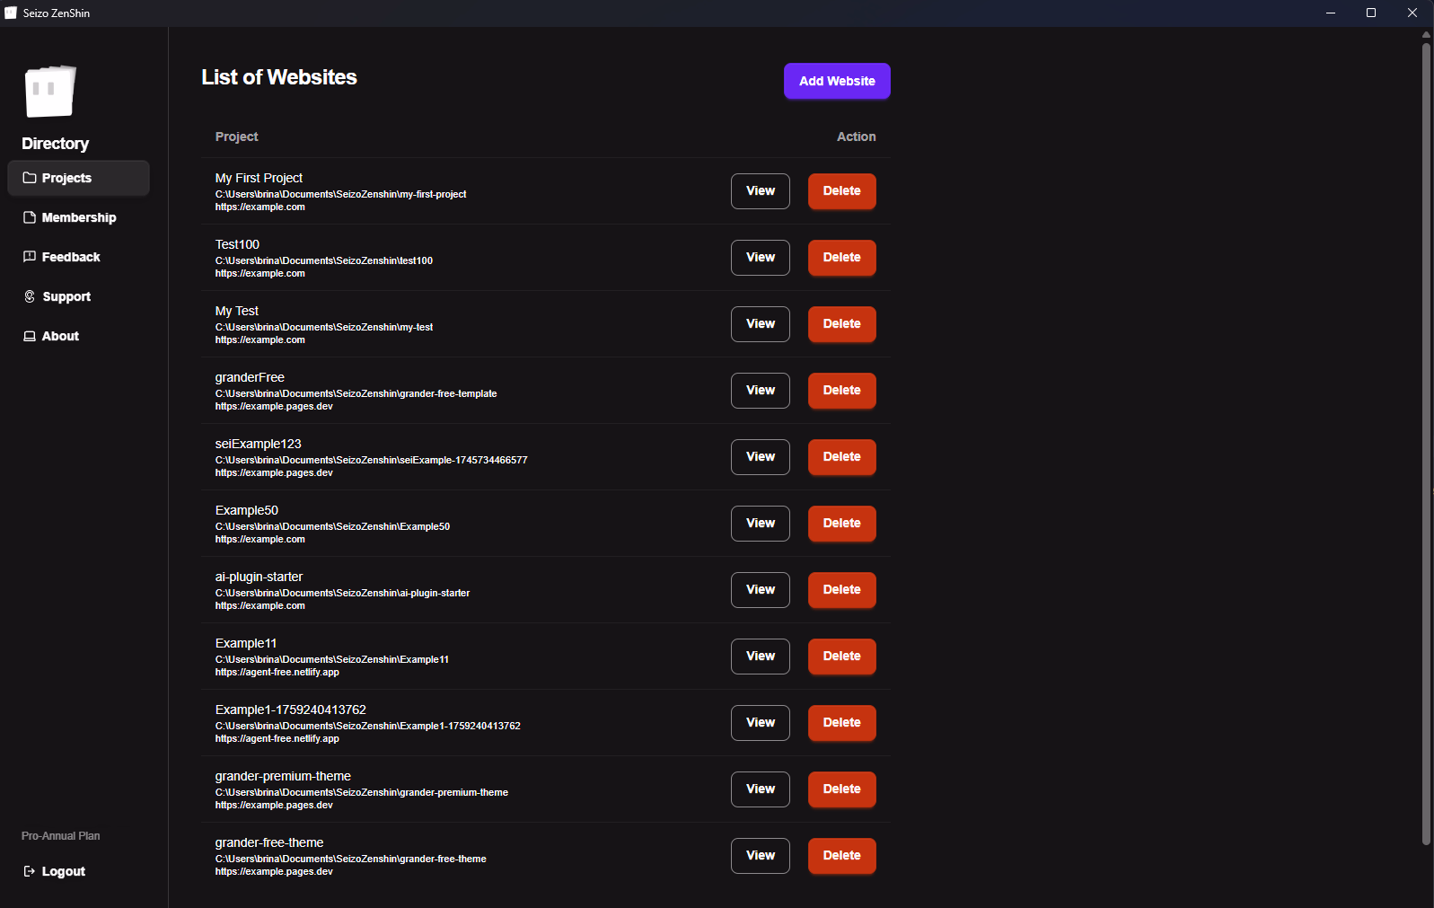
Task: View the My First Project website
Action: pyautogui.click(x=761, y=191)
